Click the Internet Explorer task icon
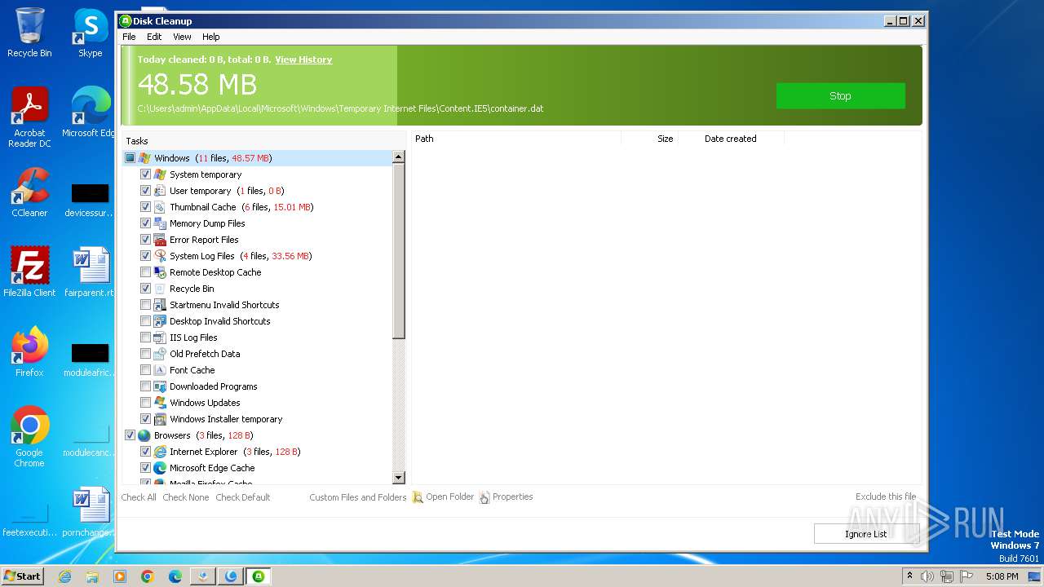The image size is (1044, 587). click(x=160, y=452)
